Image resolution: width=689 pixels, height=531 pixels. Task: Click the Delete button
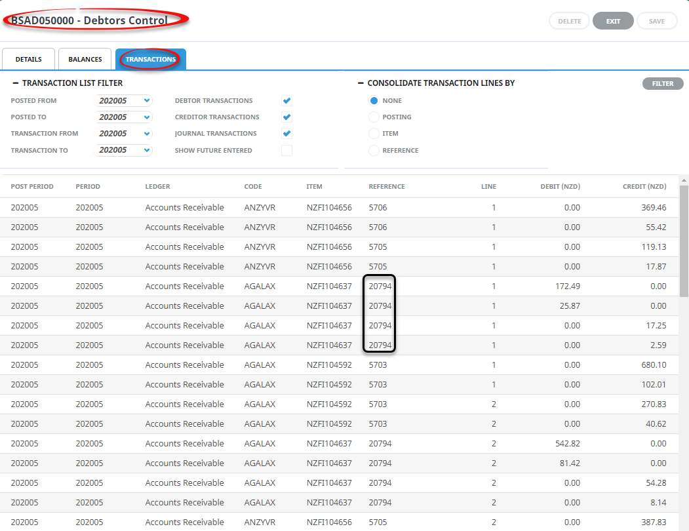point(570,21)
